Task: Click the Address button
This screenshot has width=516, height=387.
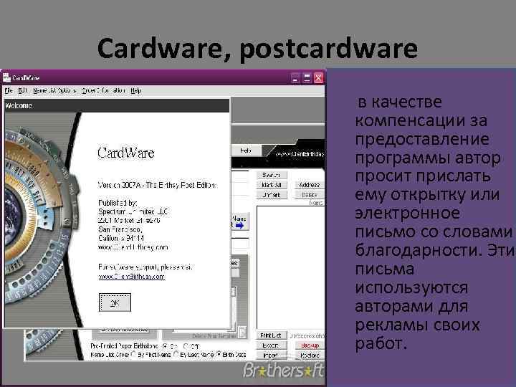Action: (310, 185)
